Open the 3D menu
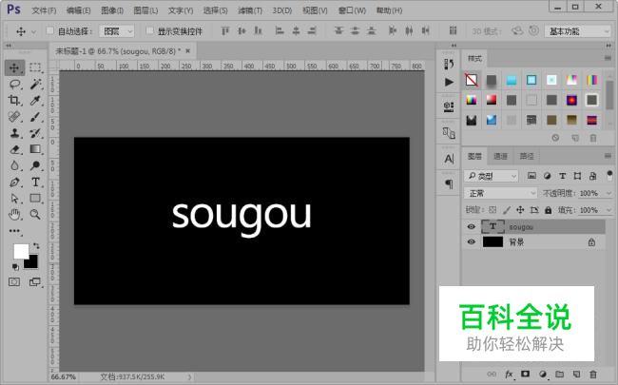Screen dimensions: 618x385 [282, 10]
